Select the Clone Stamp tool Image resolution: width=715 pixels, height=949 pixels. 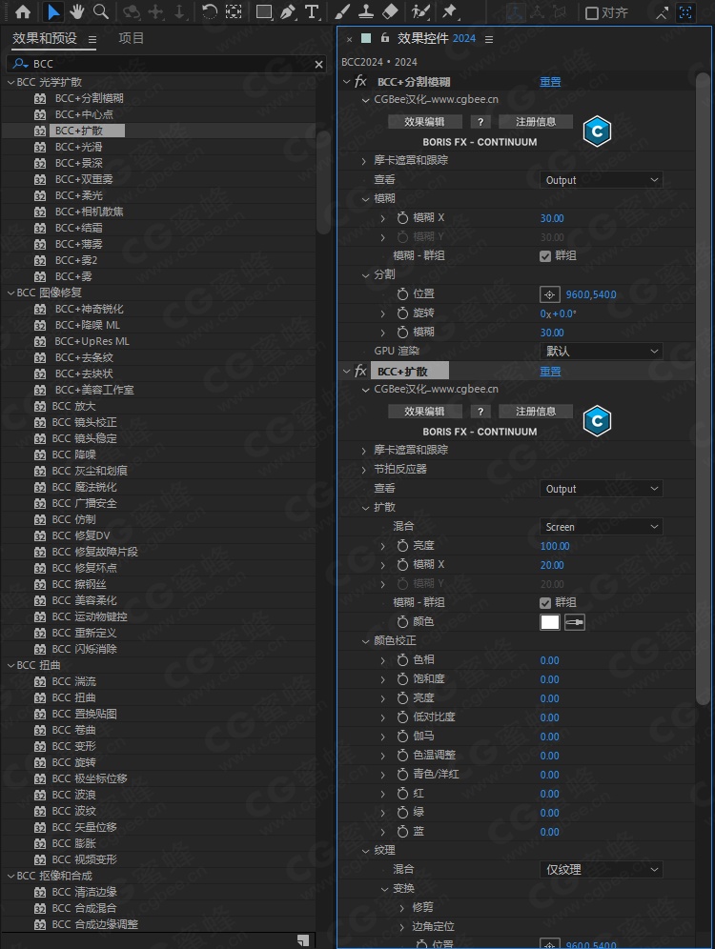pyautogui.click(x=366, y=11)
